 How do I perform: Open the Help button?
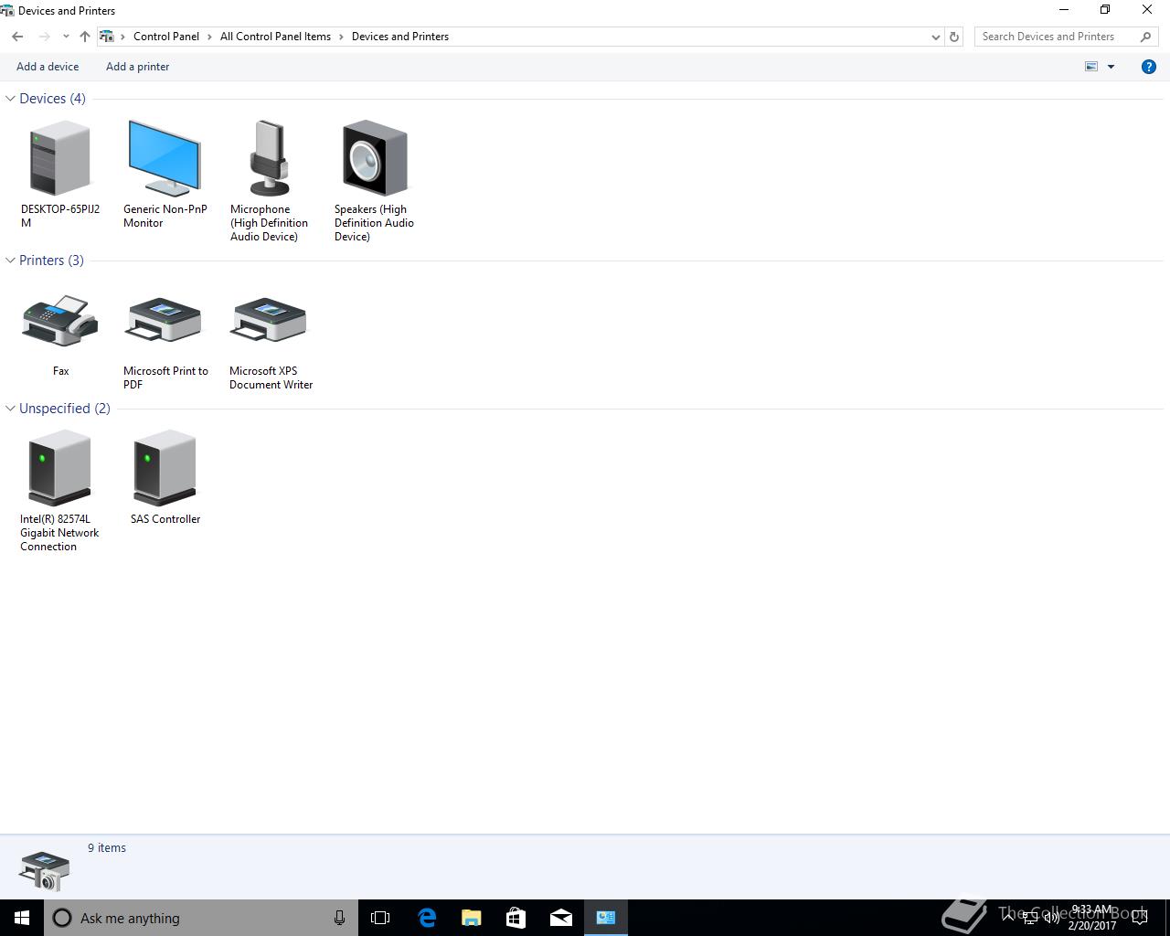(x=1149, y=67)
